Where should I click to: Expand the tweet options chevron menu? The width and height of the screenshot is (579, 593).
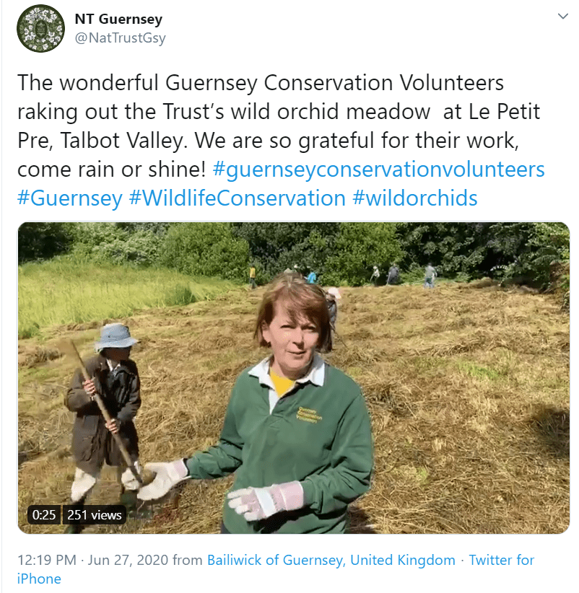[562, 16]
